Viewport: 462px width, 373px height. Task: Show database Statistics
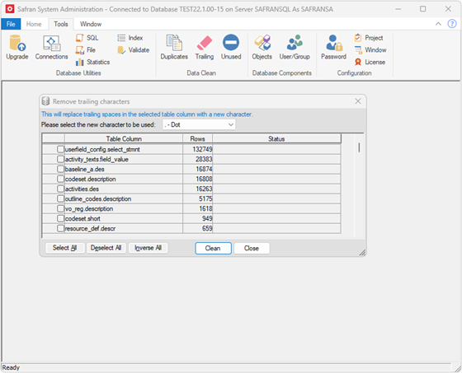92,62
